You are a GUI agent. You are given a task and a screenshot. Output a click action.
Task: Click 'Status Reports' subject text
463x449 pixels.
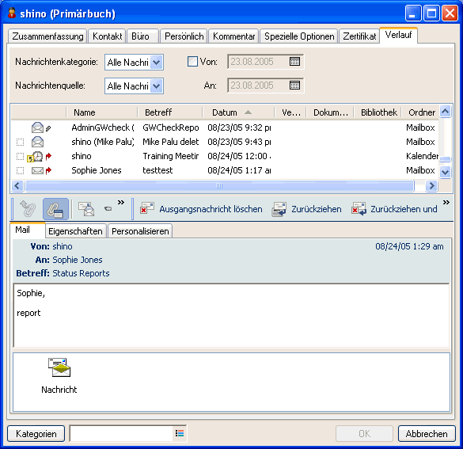[x=81, y=273]
